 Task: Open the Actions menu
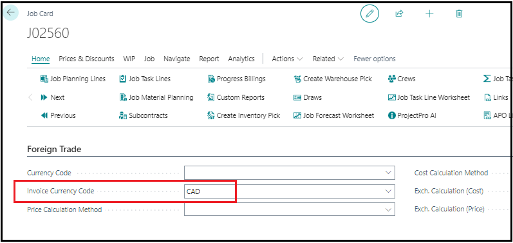click(287, 59)
